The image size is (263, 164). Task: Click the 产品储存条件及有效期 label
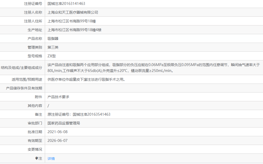click(x=24, y=88)
